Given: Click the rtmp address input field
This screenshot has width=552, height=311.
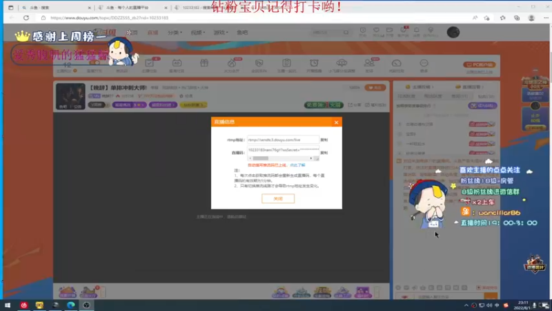Looking at the screenshot, I should [283, 140].
